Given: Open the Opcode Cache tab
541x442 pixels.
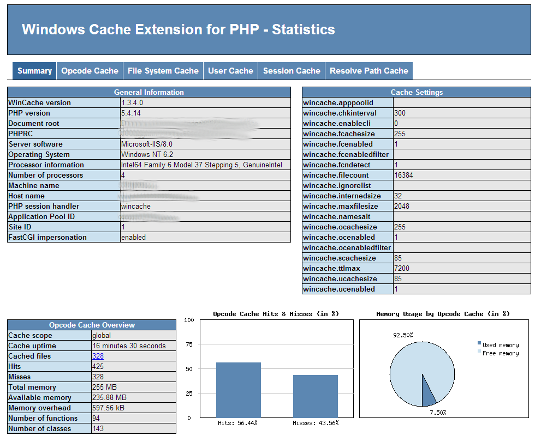Looking at the screenshot, I should click(90, 71).
